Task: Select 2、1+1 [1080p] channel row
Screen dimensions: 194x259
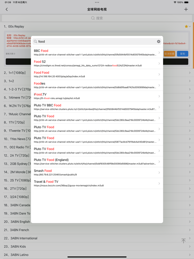Action: (x=97, y=73)
